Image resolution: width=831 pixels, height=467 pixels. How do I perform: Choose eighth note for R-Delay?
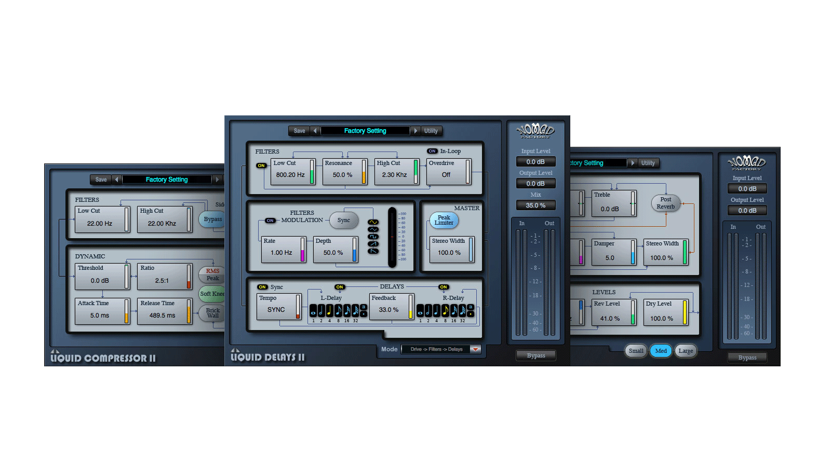coord(445,310)
